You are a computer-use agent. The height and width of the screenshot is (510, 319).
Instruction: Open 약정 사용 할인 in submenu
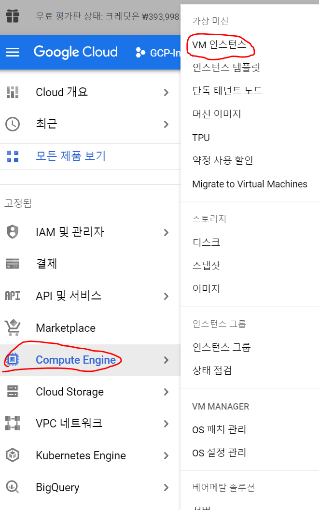coord(223,160)
